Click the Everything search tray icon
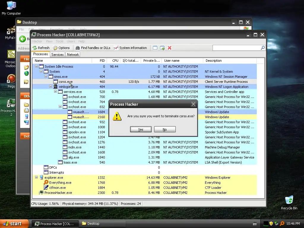 click(282, 224)
